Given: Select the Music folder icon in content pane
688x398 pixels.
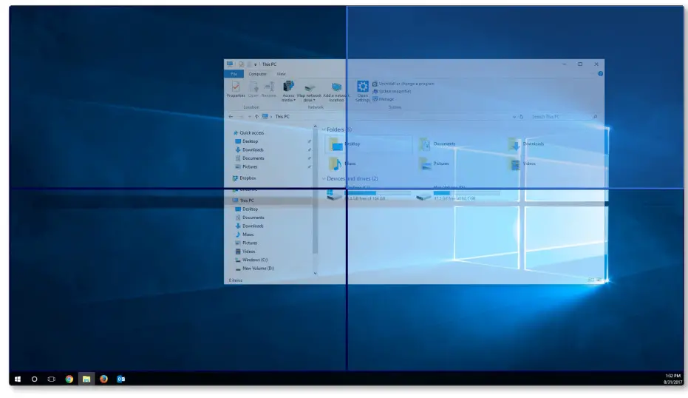Looking at the screenshot, I should (336, 163).
